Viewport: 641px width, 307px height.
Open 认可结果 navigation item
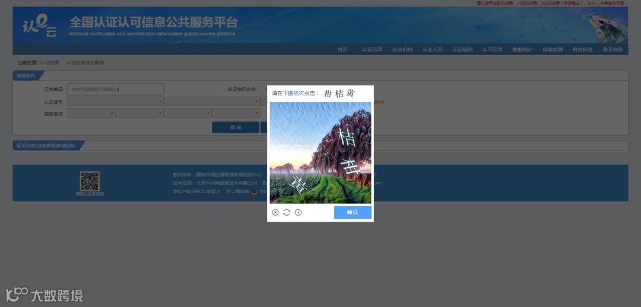coord(492,49)
